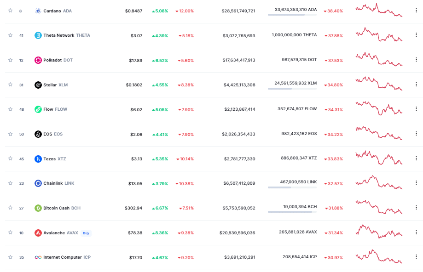The image size is (423, 272).
Task: Click Cardano's circulating supply progress bar
Action: [x=292, y=15]
